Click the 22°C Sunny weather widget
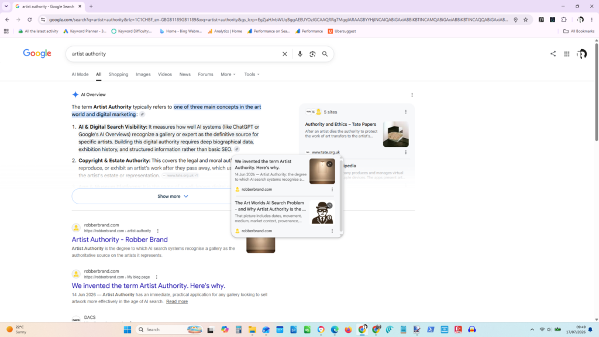This screenshot has width=599, height=337. (16, 329)
